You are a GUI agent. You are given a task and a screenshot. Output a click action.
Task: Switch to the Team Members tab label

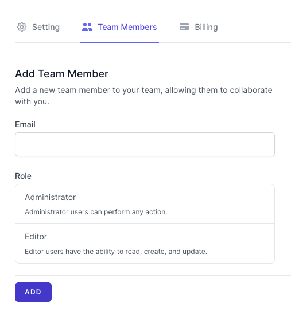coord(127,27)
